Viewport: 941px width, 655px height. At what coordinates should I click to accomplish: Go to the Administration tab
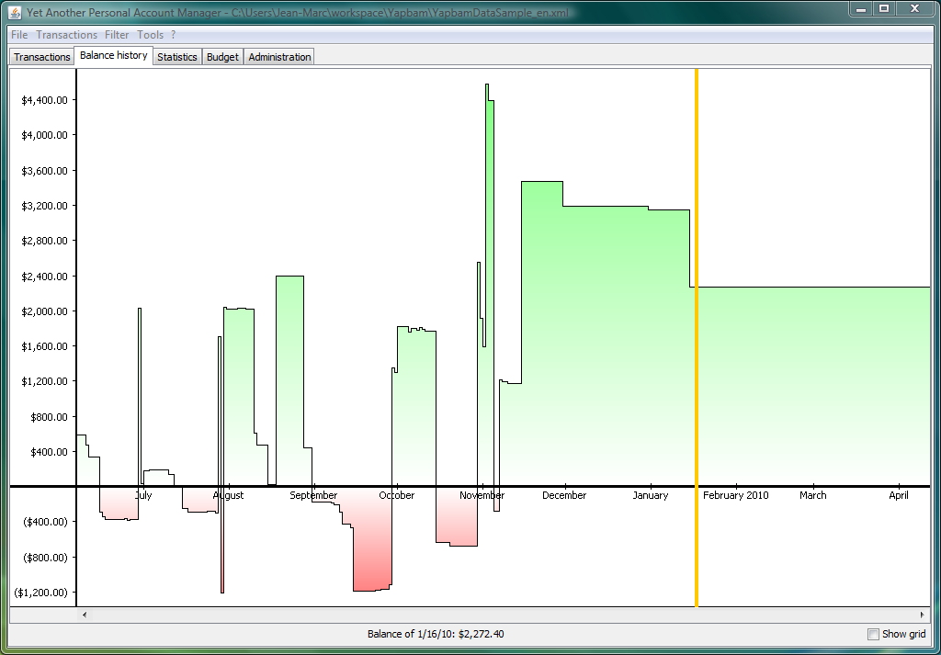point(279,57)
